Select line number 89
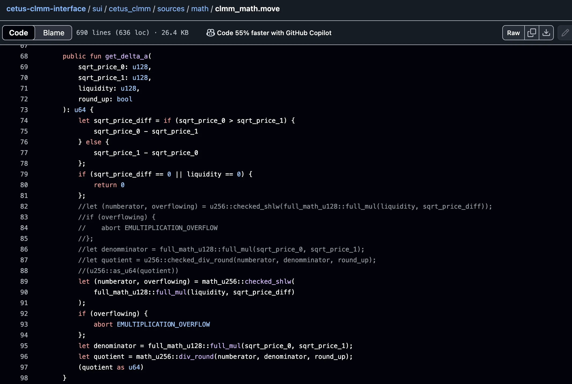Viewport: 572px width, 384px height. [x=24, y=282]
